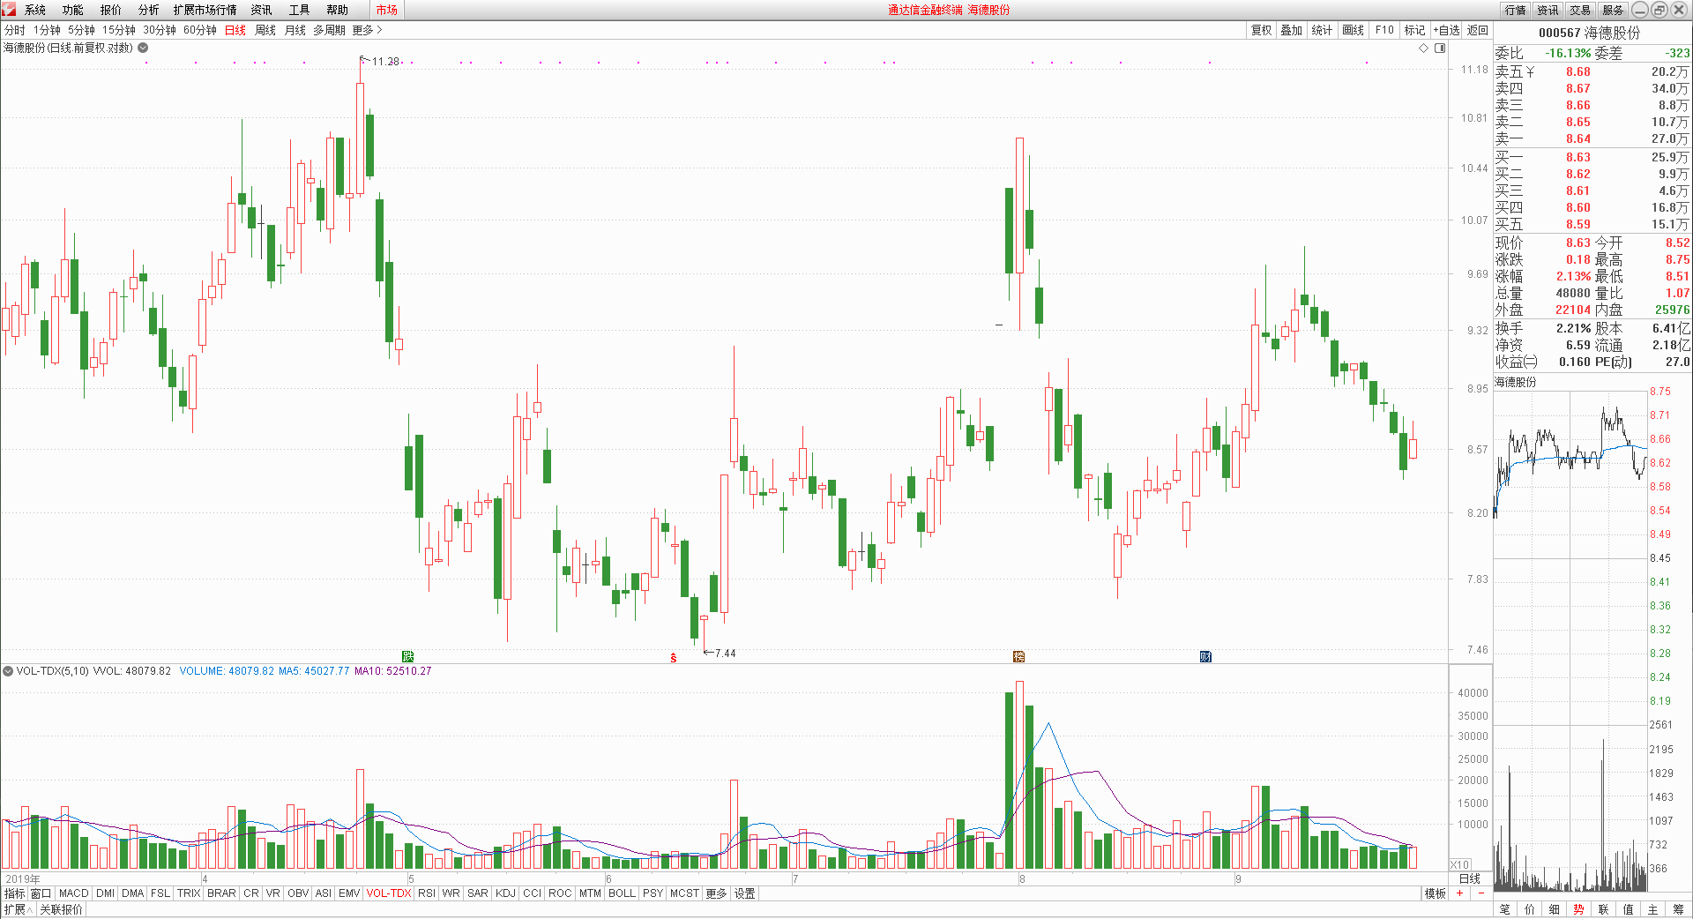Expand 更多 indicators list
The height and width of the screenshot is (919, 1693).
click(716, 893)
